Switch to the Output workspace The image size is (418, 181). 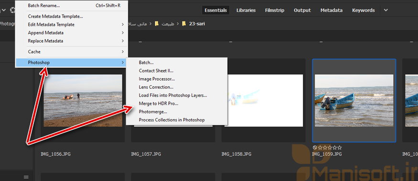(302, 10)
